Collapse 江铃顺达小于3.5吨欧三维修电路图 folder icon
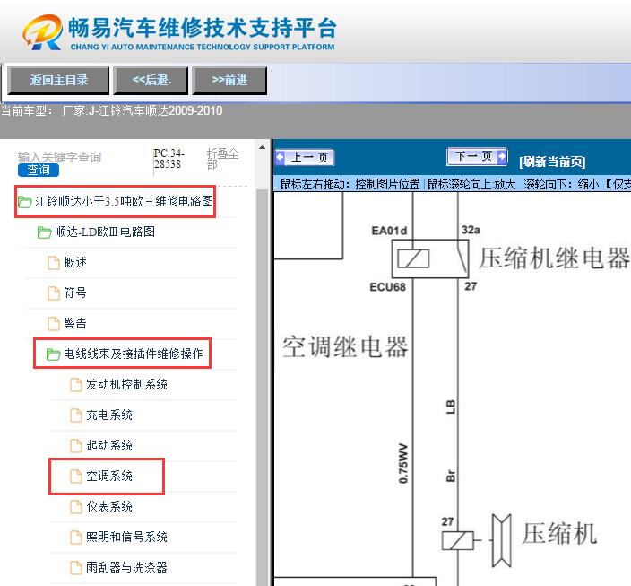This screenshot has width=631, height=586. (24, 202)
